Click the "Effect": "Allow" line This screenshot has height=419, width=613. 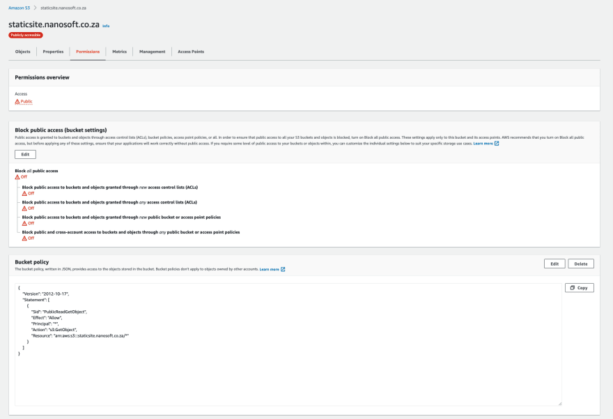click(47, 318)
